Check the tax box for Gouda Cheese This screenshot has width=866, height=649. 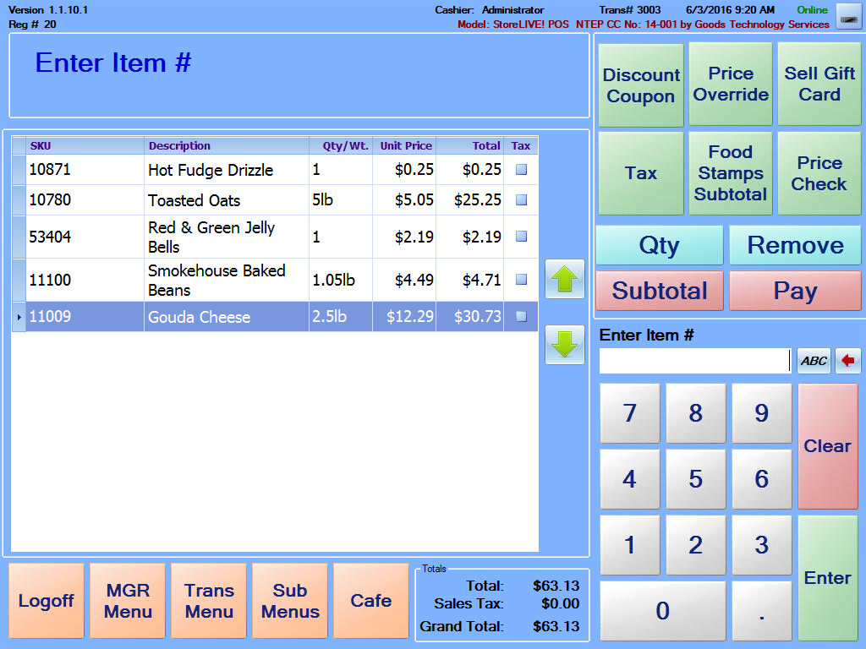point(521,317)
